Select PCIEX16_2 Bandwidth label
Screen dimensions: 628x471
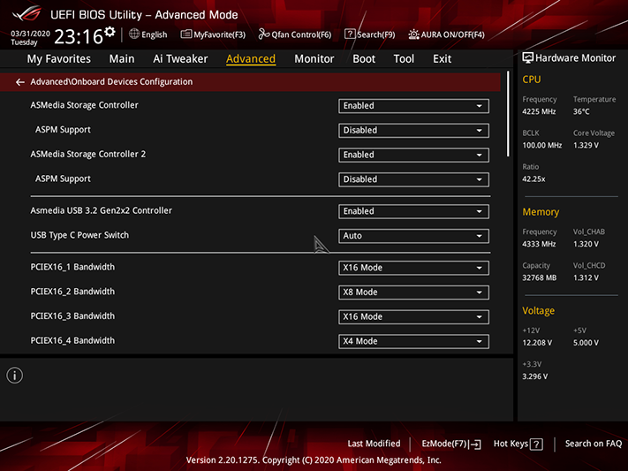[72, 292]
